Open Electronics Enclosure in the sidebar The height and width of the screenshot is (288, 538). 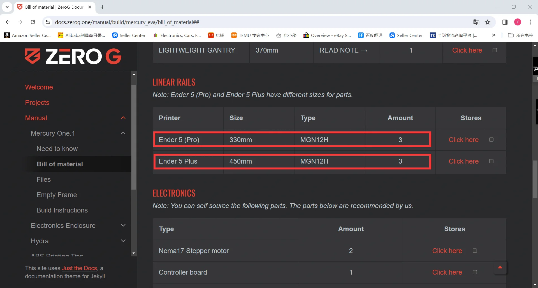[x=63, y=226]
